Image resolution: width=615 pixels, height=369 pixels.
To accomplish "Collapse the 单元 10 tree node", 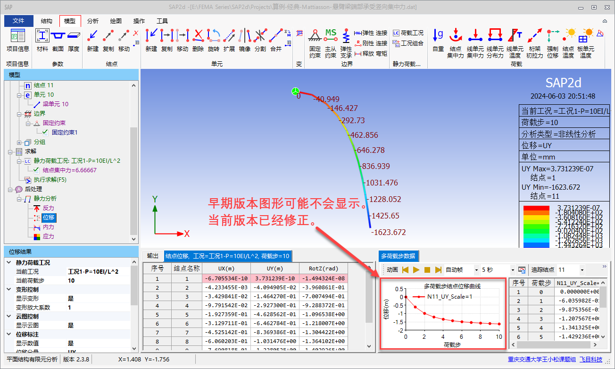I will pyautogui.click(x=19, y=95).
